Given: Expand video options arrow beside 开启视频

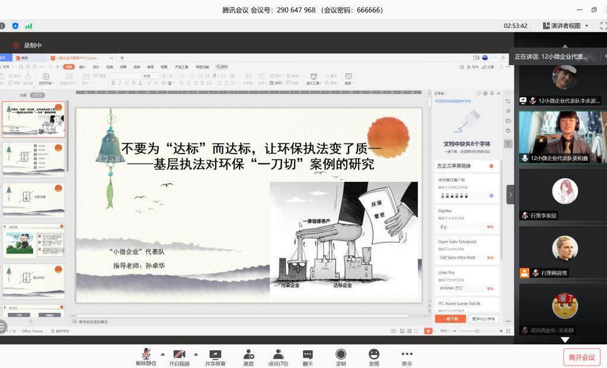Looking at the screenshot, I should tap(196, 354).
